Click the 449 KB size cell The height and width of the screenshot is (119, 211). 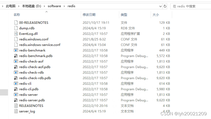(164, 50)
